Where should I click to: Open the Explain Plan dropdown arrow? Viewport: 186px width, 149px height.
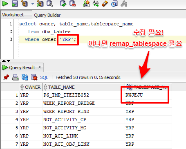33,4
